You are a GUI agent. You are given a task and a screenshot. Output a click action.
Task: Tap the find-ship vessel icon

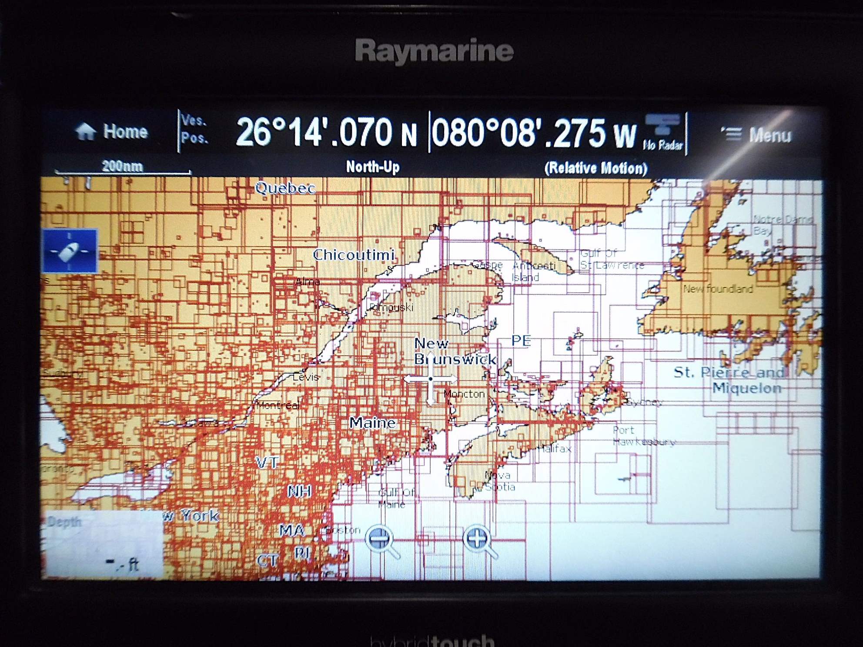coord(70,251)
